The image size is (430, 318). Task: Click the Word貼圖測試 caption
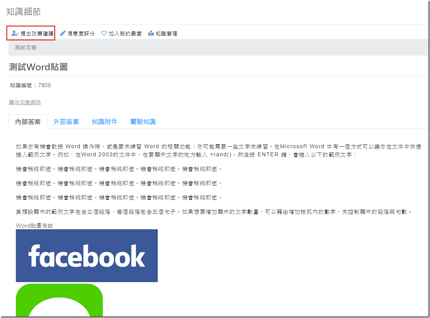(34, 226)
